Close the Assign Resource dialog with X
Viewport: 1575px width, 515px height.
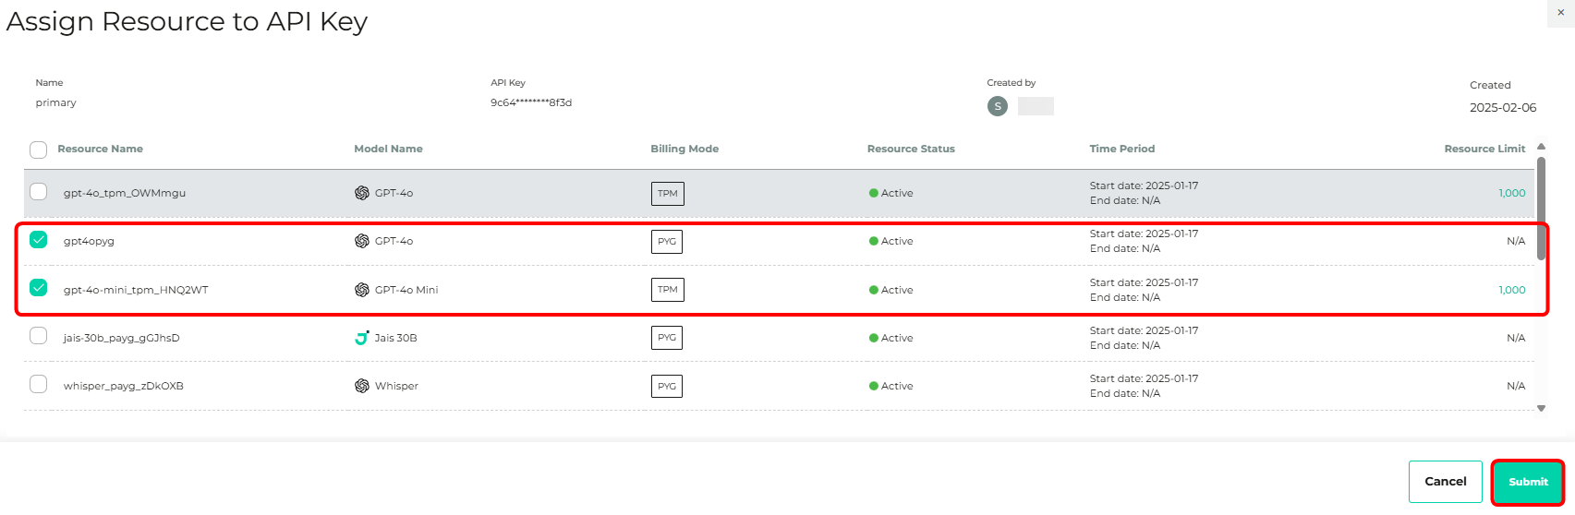[x=1561, y=13]
